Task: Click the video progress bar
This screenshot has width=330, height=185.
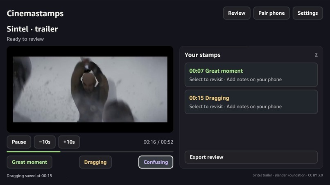Action: [90, 152]
